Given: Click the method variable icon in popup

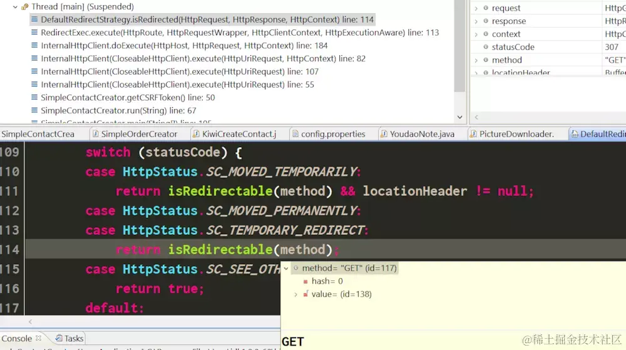Looking at the screenshot, I should [x=296, y=268].
